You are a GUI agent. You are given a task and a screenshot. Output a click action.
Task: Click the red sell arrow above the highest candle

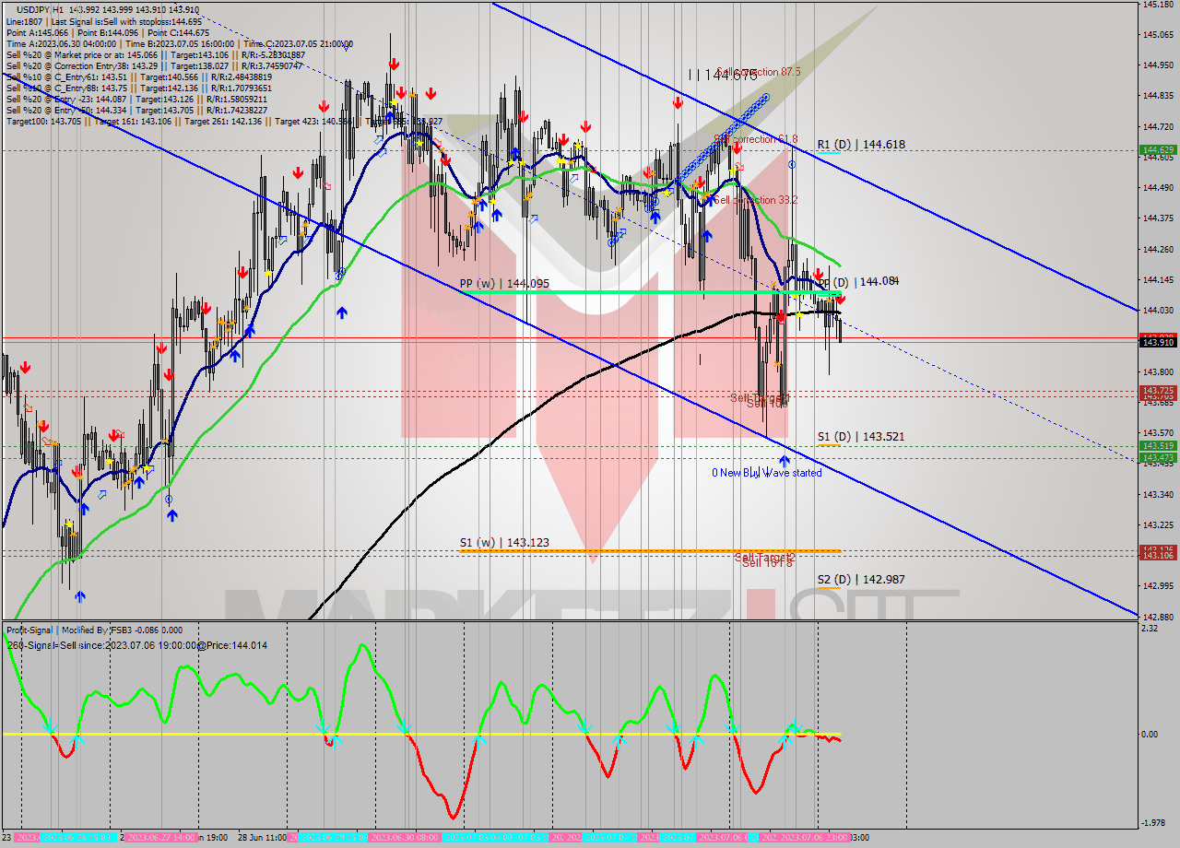coord(393,65)
